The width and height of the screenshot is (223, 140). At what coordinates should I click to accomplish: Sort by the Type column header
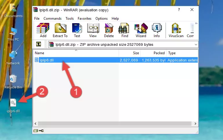tap(182, 53)
